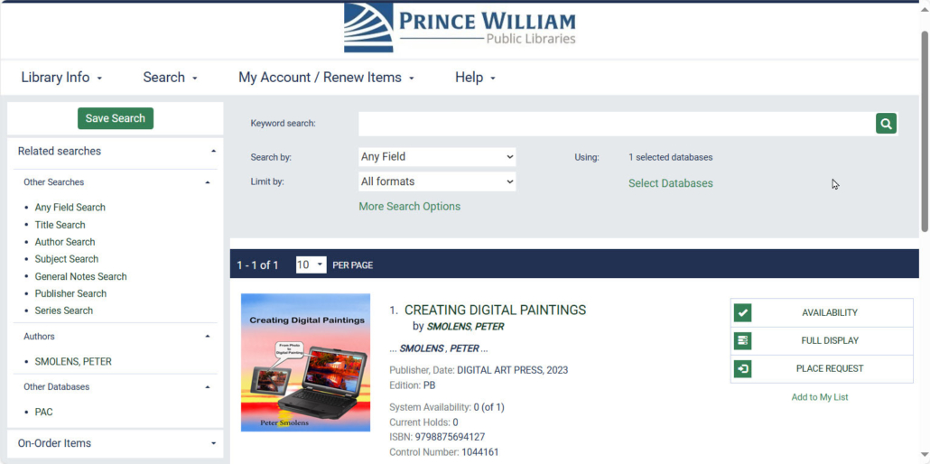
Task: Open the Library Info menu
Action: 61,77
